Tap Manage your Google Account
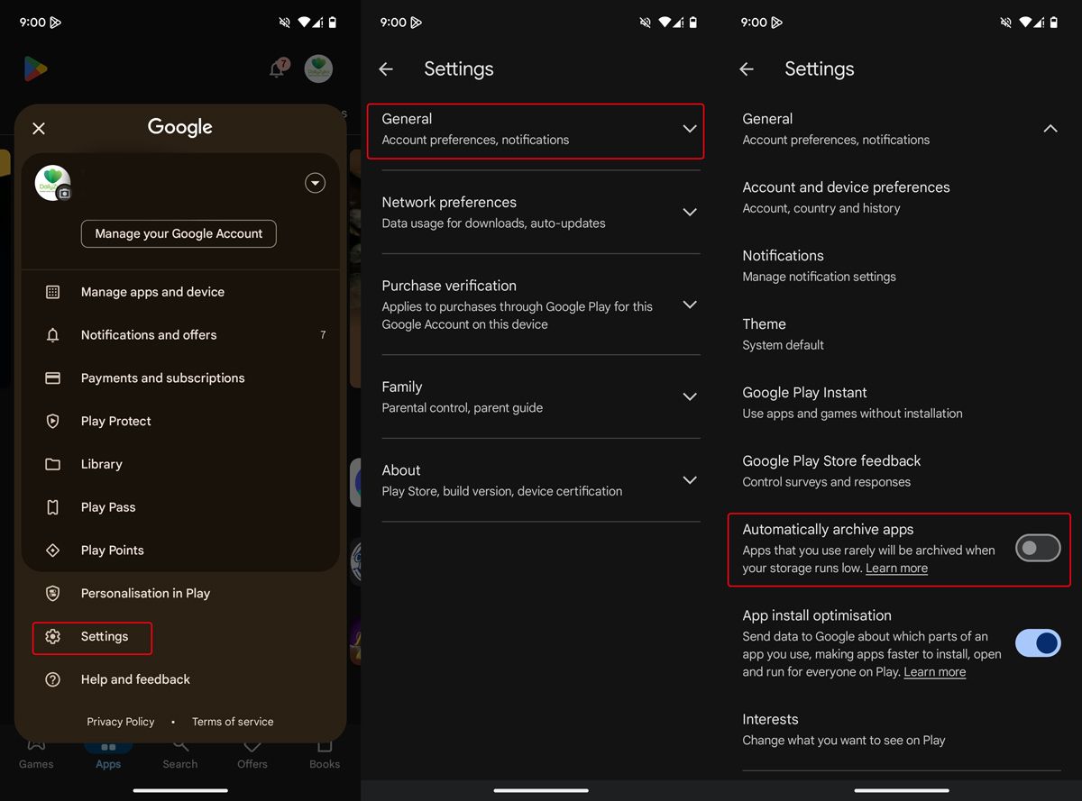Image resolution: width=1082 pixels, height=801 pixels. click(x=179, y=233)
